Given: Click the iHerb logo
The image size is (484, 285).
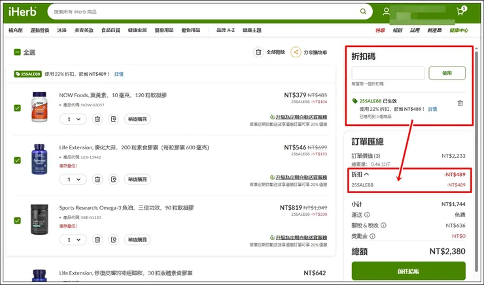Looking at the screenshot, I should pyautogui.click(x=22, y=12).
